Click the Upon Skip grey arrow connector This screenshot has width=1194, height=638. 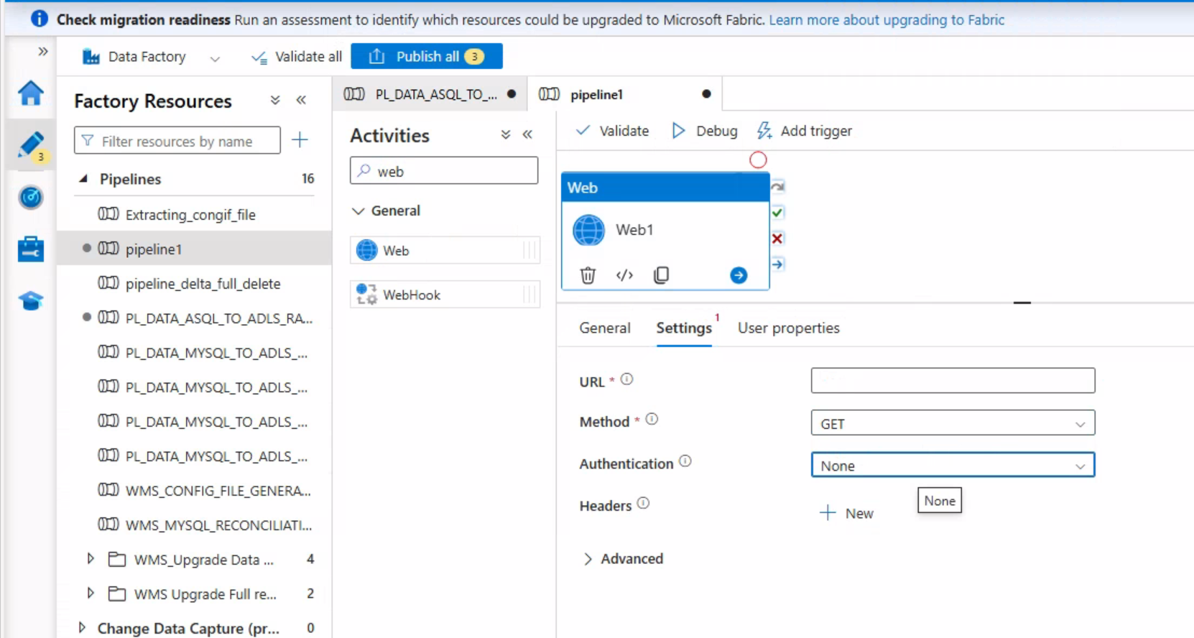pos(777,187)
